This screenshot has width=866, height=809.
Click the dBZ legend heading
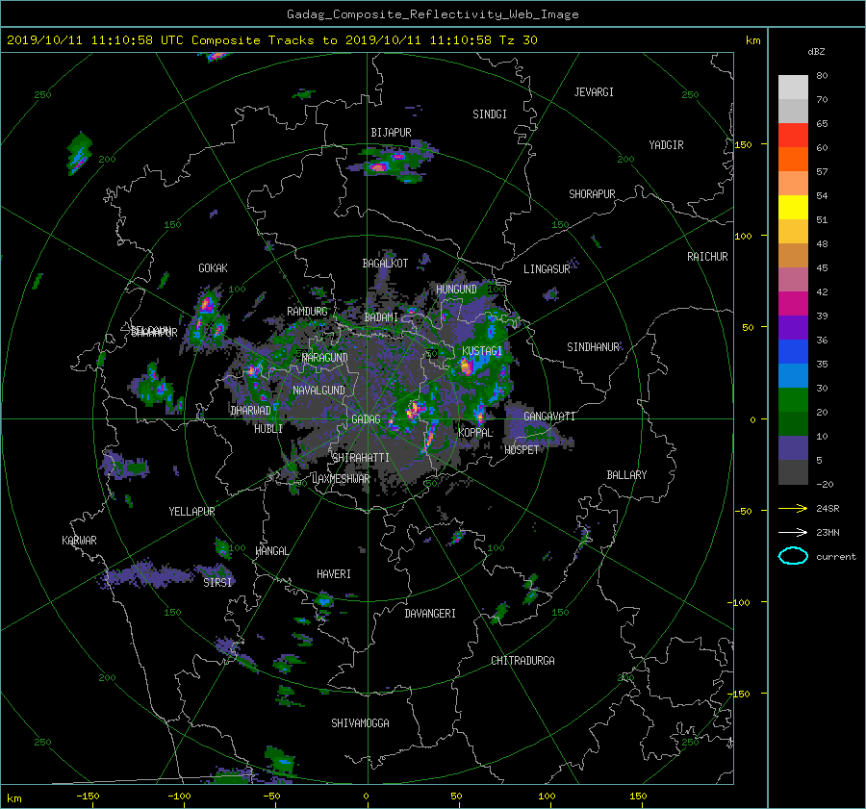click(816, 52)
